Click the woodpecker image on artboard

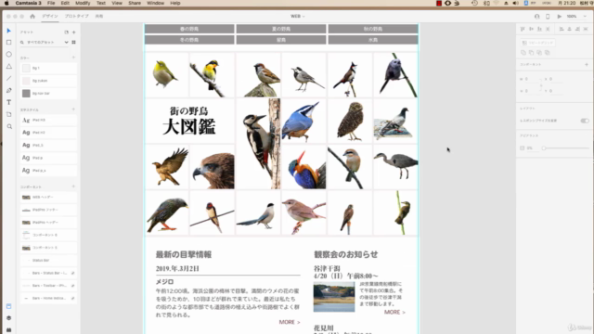[x=258, y=144]
